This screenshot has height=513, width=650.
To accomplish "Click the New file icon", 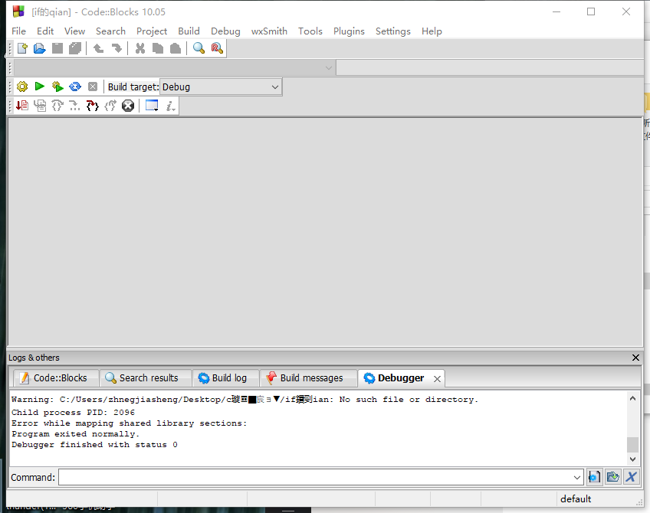I will click(22, 48).
